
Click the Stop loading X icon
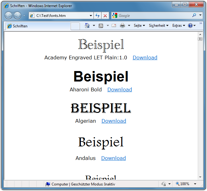coord(105,15)
